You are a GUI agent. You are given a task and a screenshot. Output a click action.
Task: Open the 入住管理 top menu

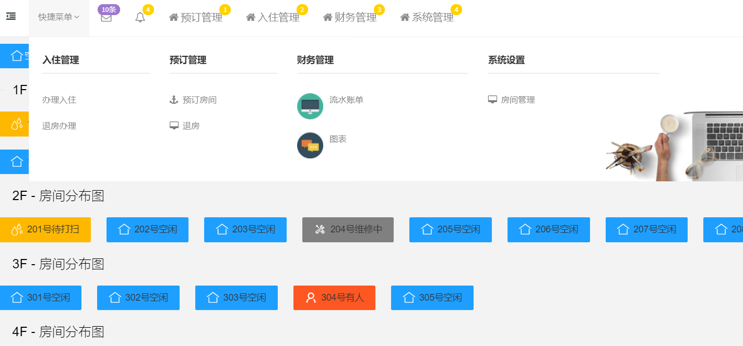pos(273,18)
